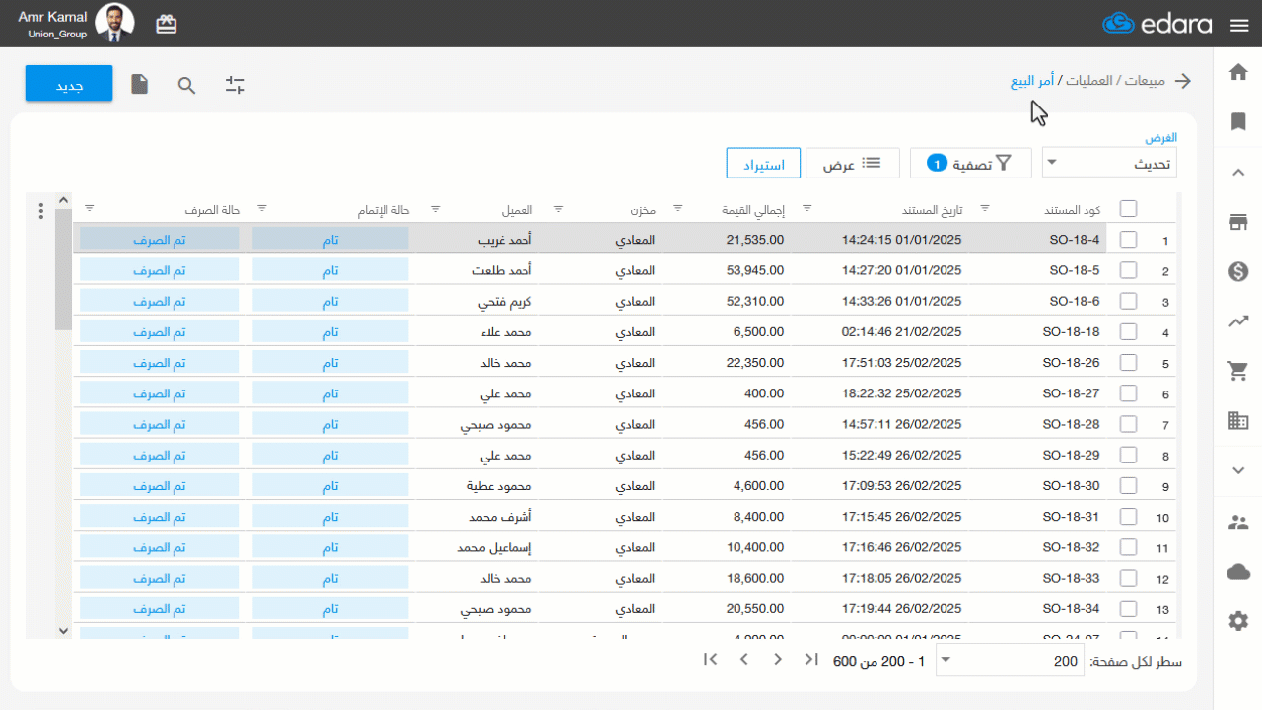Click the blue جديد button
The height and width of the screenshot is (710, 1262).
coord(69,84)
